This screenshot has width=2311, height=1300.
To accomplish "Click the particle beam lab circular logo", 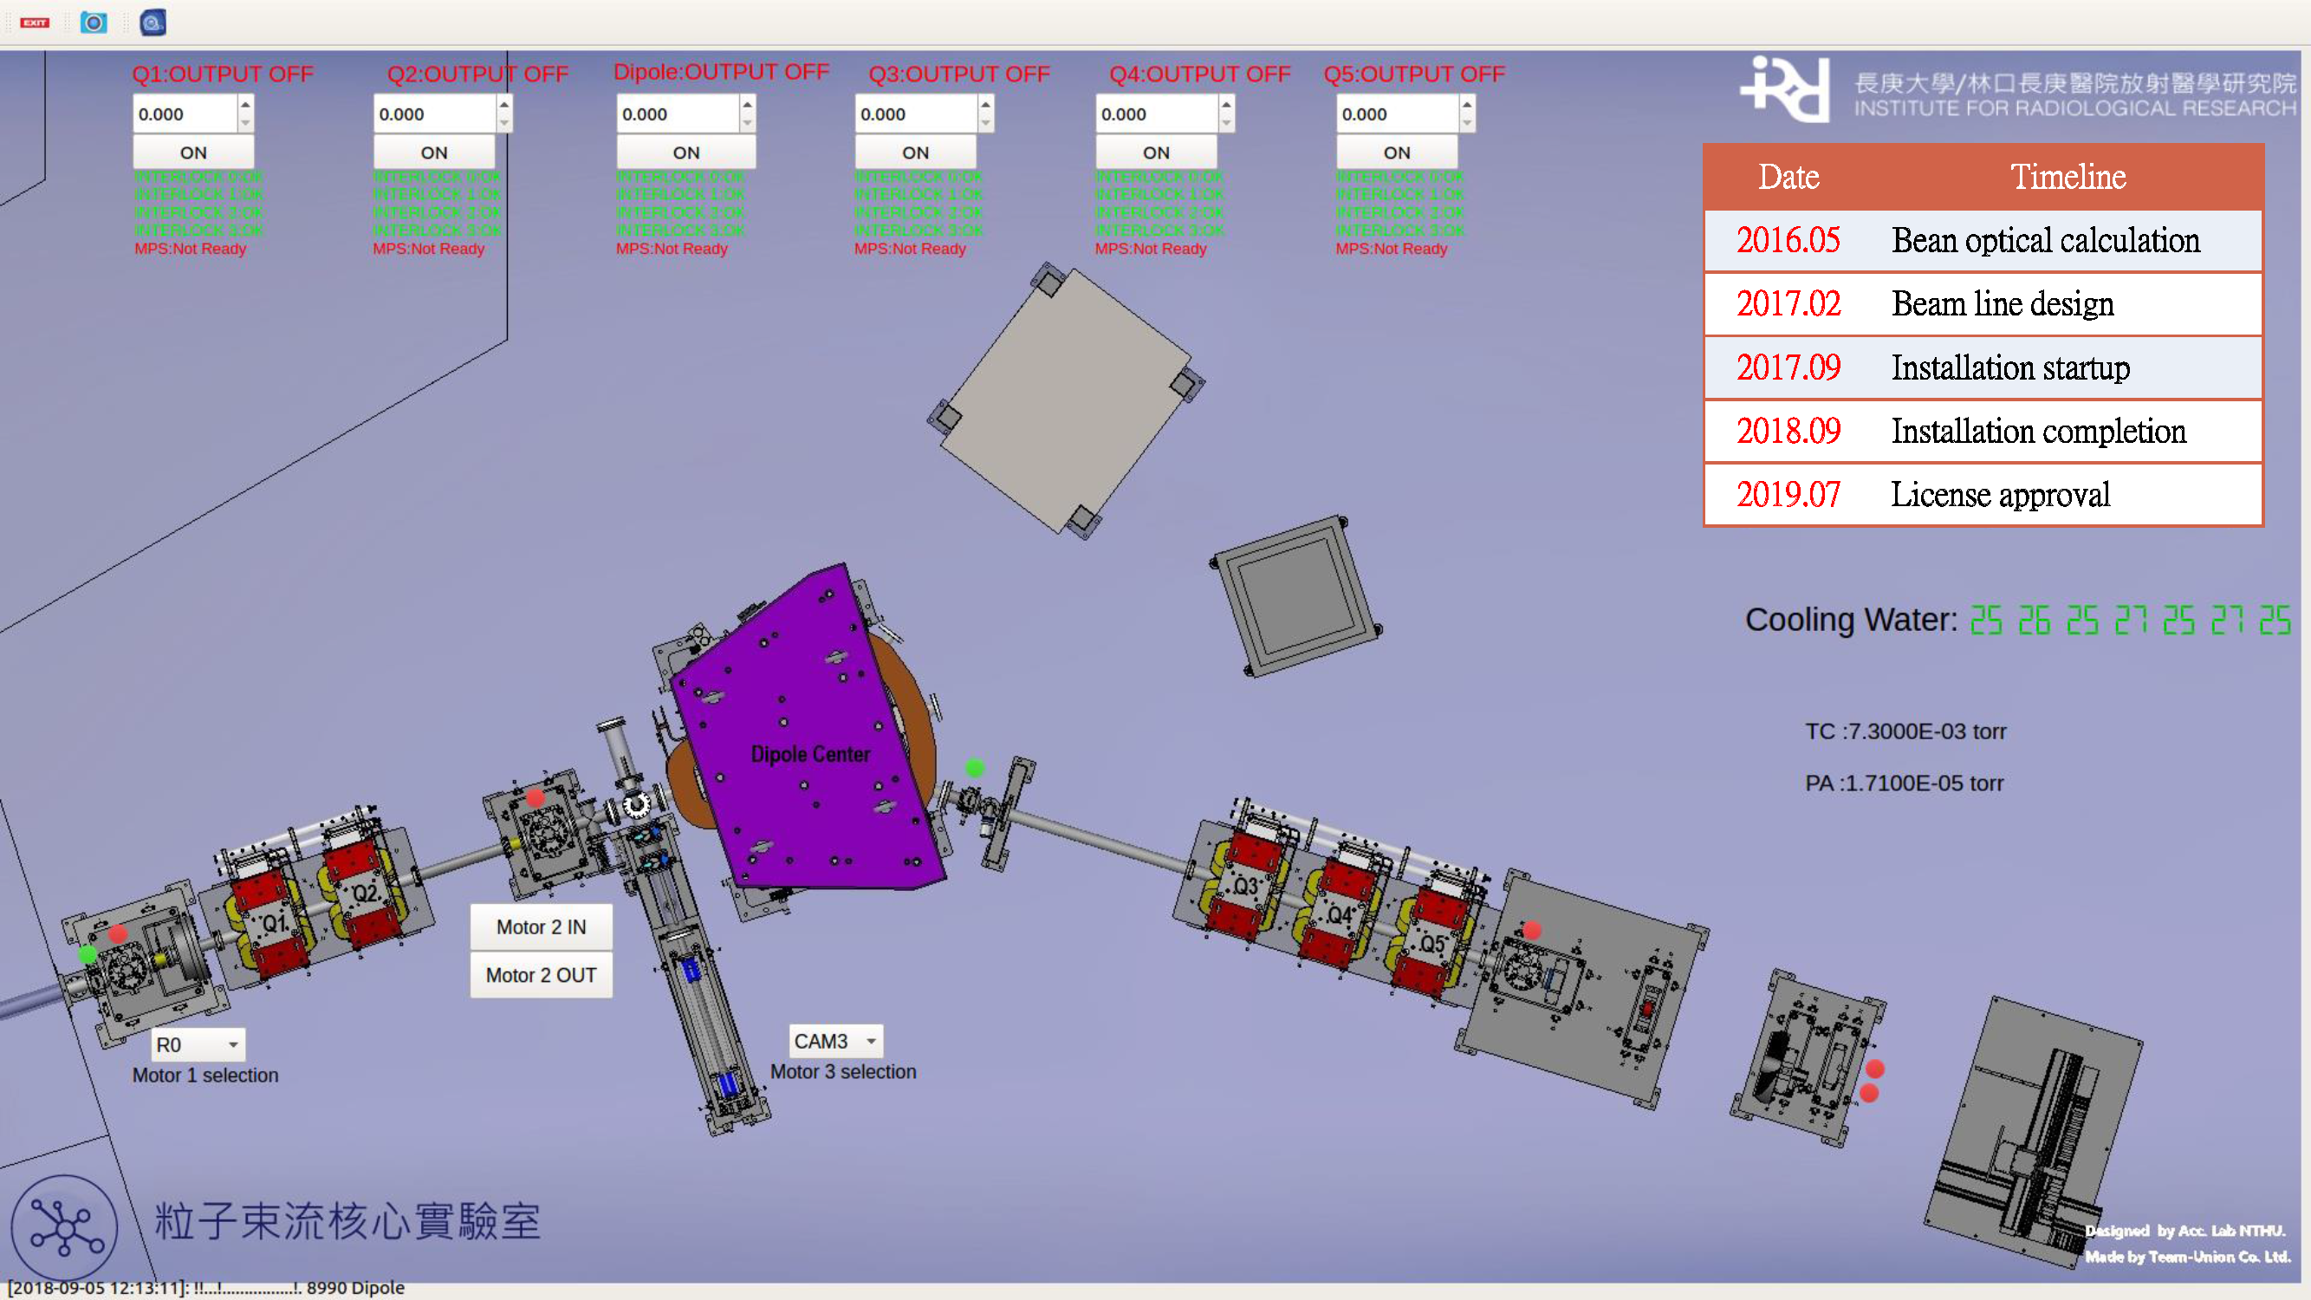I will 64,1227.
